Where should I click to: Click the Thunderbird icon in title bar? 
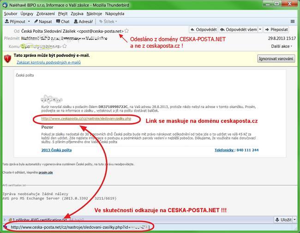[x=6, y=5]
